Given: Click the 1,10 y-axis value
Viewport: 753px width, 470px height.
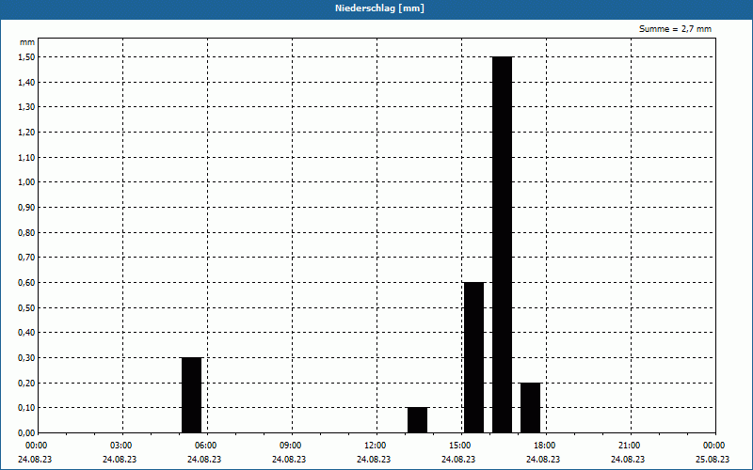Looking at the screenshot, I should click(x=26, y=157).
